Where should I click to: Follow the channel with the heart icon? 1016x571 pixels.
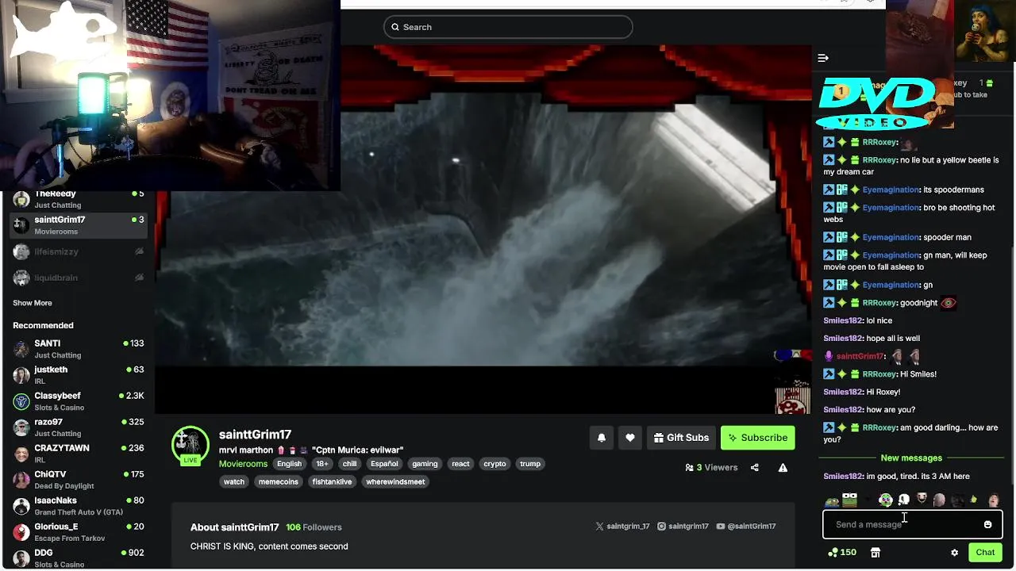[x=630, y=438]
